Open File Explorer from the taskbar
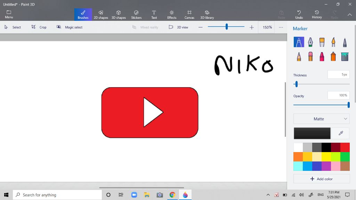The image size is (356, 200). pos(147,195)
